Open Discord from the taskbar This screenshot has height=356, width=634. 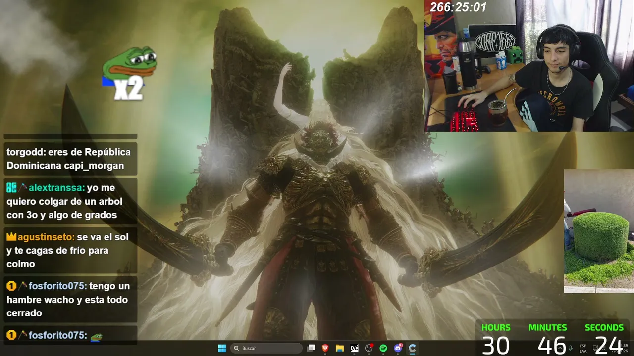tap(398, 348)
